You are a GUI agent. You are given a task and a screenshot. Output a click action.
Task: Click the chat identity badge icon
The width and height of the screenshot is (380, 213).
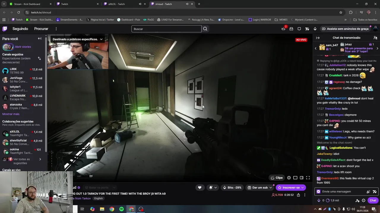coord(319,191)
